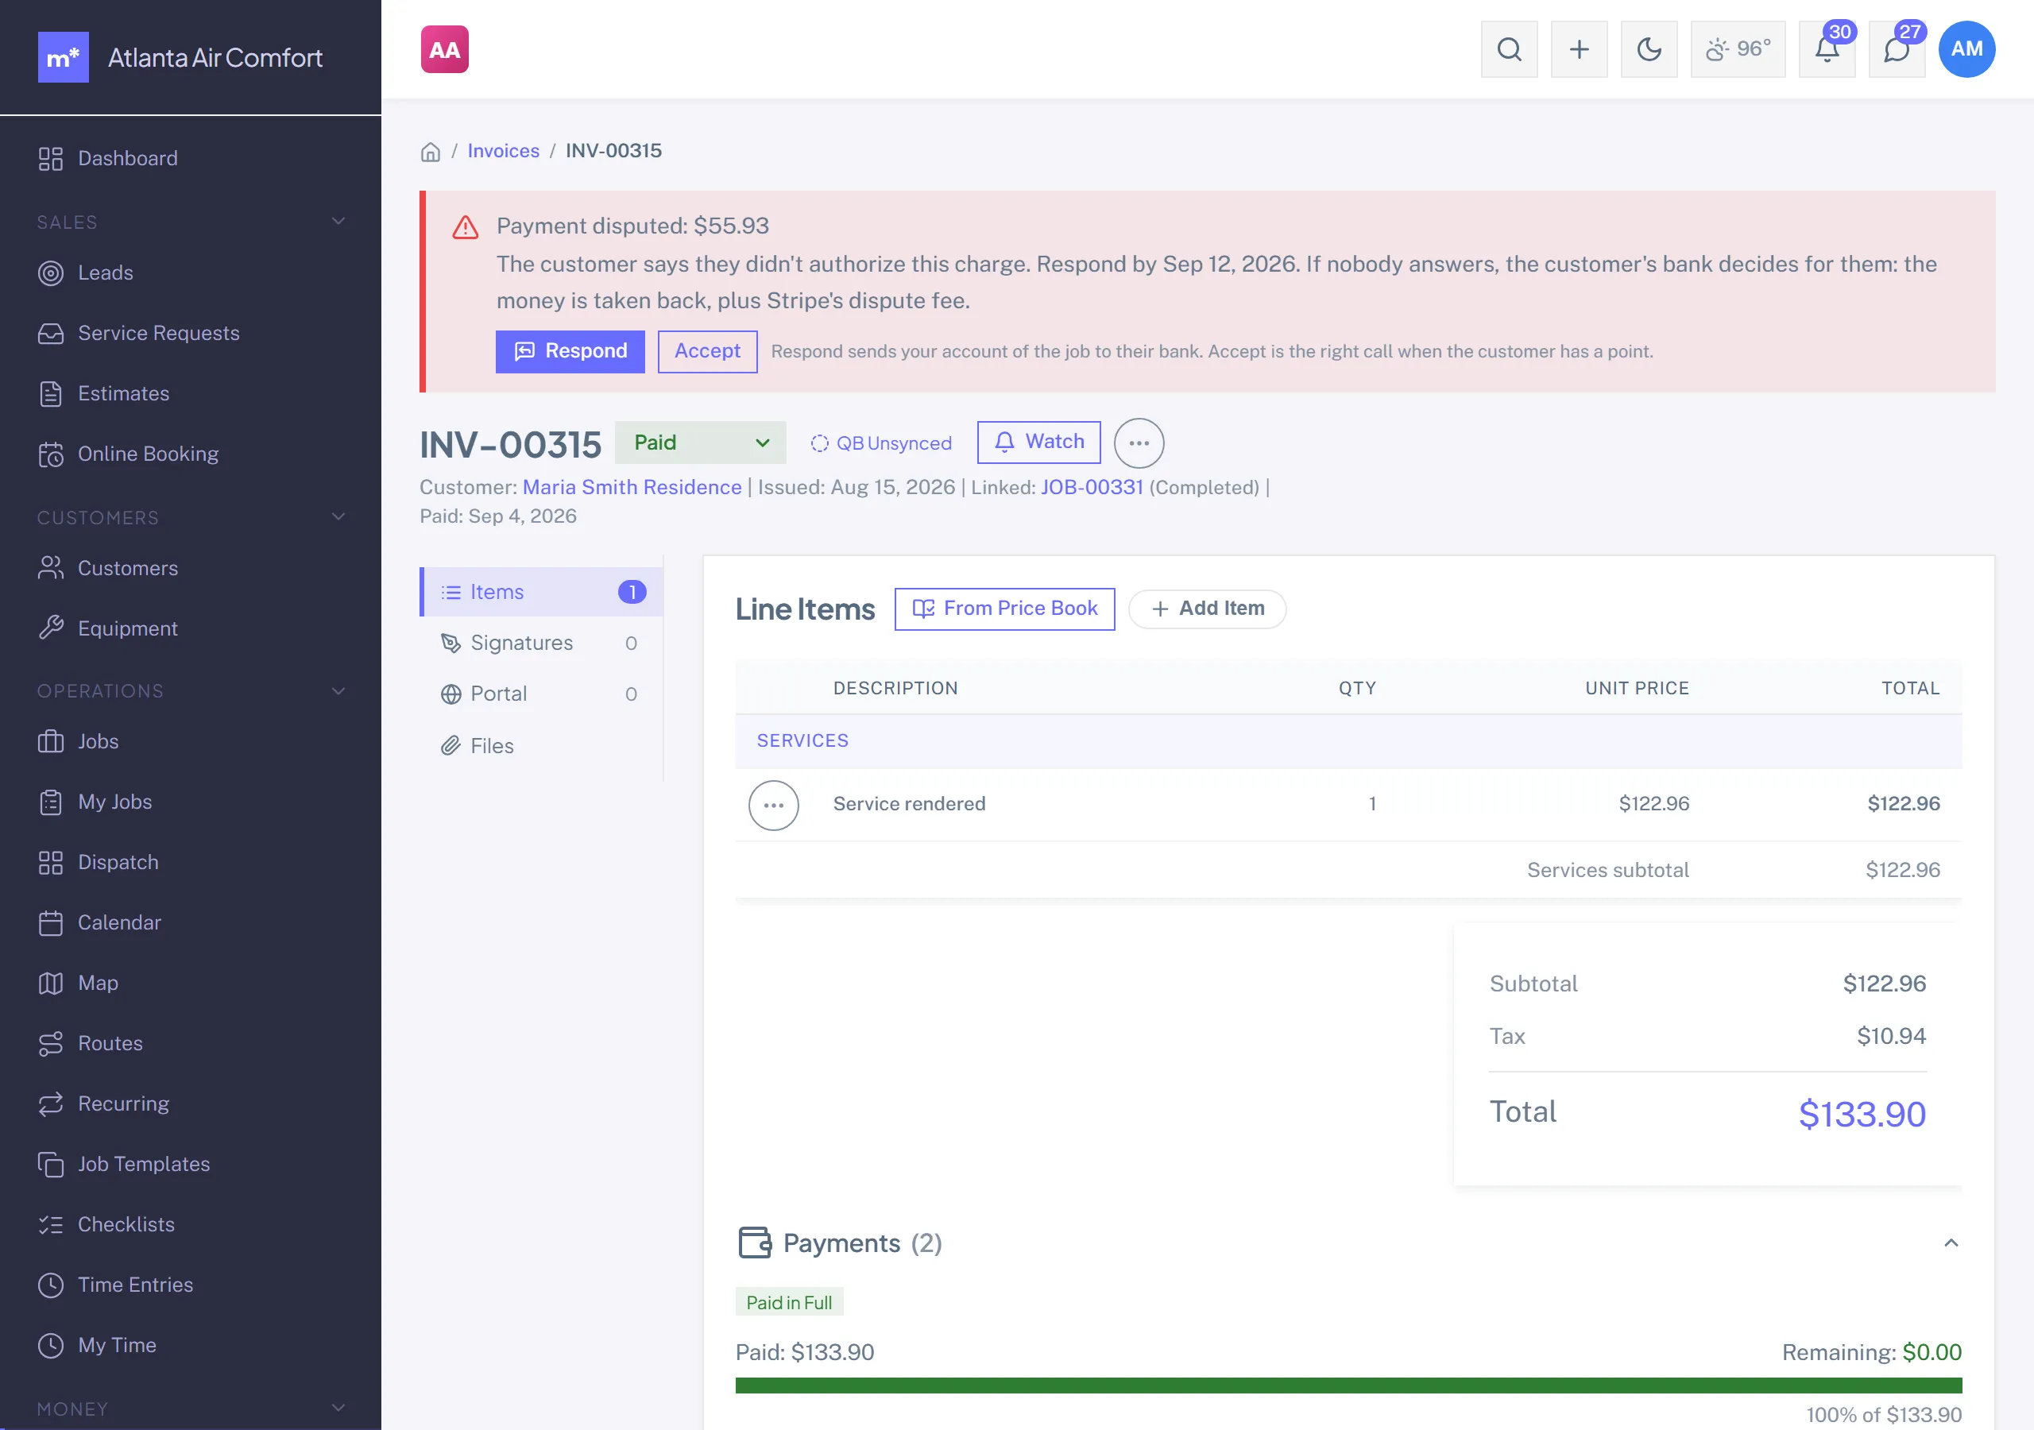Image resolution: width=2034 pixels, height=1430 pixels.
Task: Click the dispute warning triangle icon
Action: 465,228
